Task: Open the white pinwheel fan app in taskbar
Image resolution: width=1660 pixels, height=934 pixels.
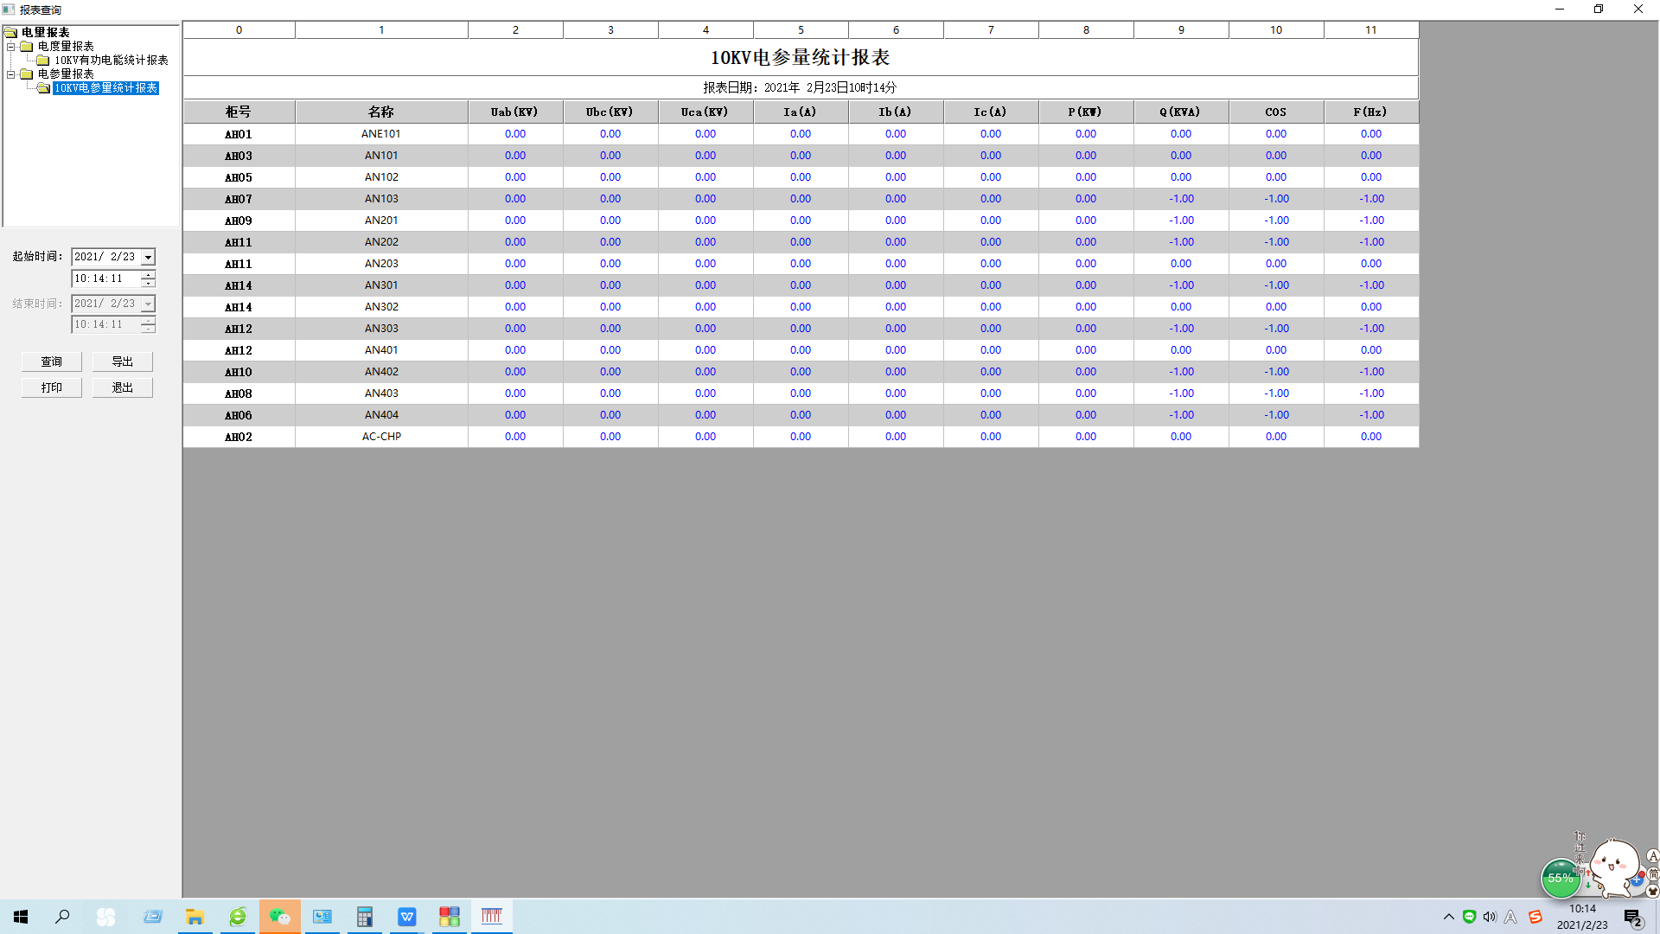Action: click(105, 917)
